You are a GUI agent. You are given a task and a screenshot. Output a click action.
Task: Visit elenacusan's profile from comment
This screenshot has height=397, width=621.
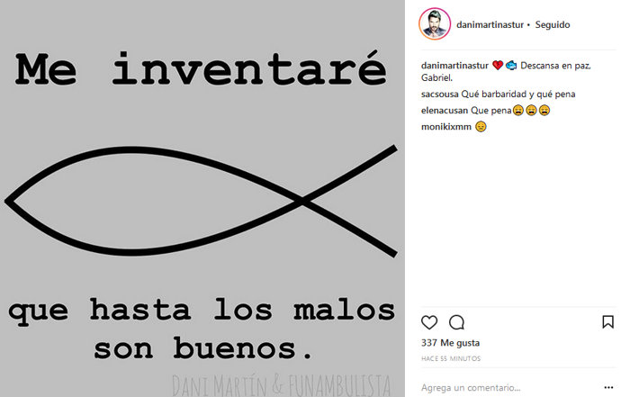[x=445, y=111]
